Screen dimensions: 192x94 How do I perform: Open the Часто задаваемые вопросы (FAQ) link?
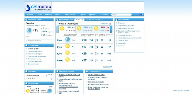pyautogui.click(x=130, y=38)
